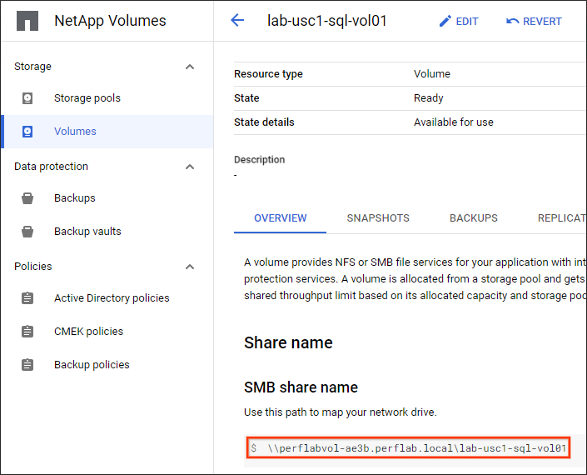Click the SMB share path field
587x475 pixels.
(408, 448)
